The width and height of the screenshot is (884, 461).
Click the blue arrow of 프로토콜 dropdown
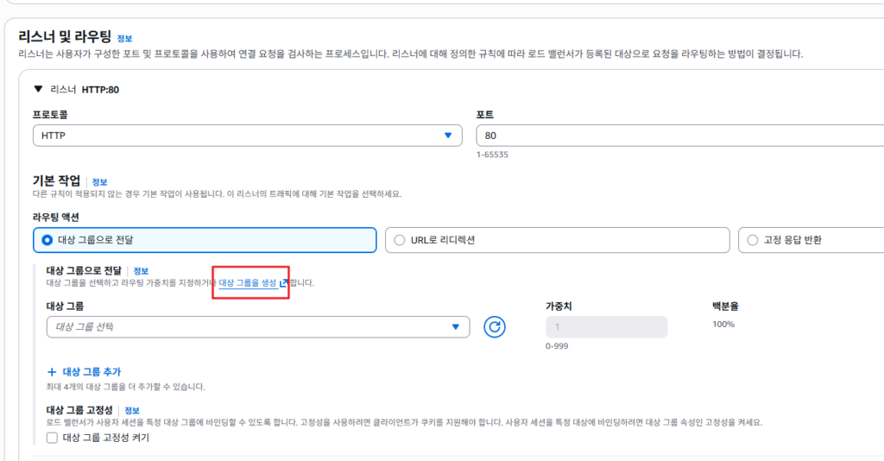coord(448,136)
